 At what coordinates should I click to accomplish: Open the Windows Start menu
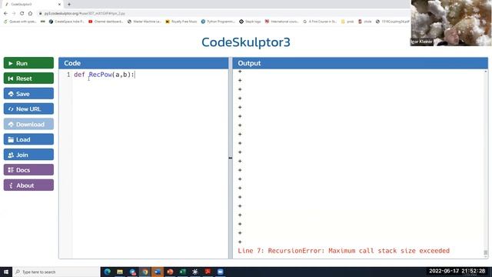click(x=6, y=272)
